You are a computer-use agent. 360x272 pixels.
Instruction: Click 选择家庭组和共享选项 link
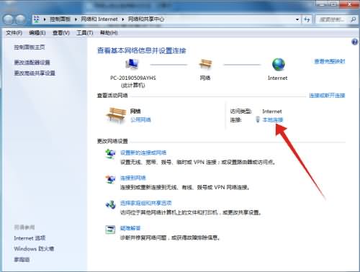click(x=146, y=203)
